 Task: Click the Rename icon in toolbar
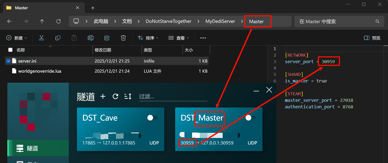91,38
